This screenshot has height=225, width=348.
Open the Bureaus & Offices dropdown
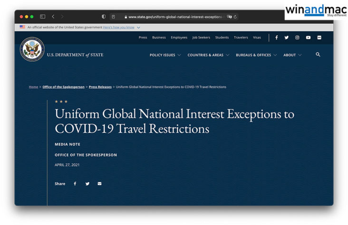pos(256,55)
